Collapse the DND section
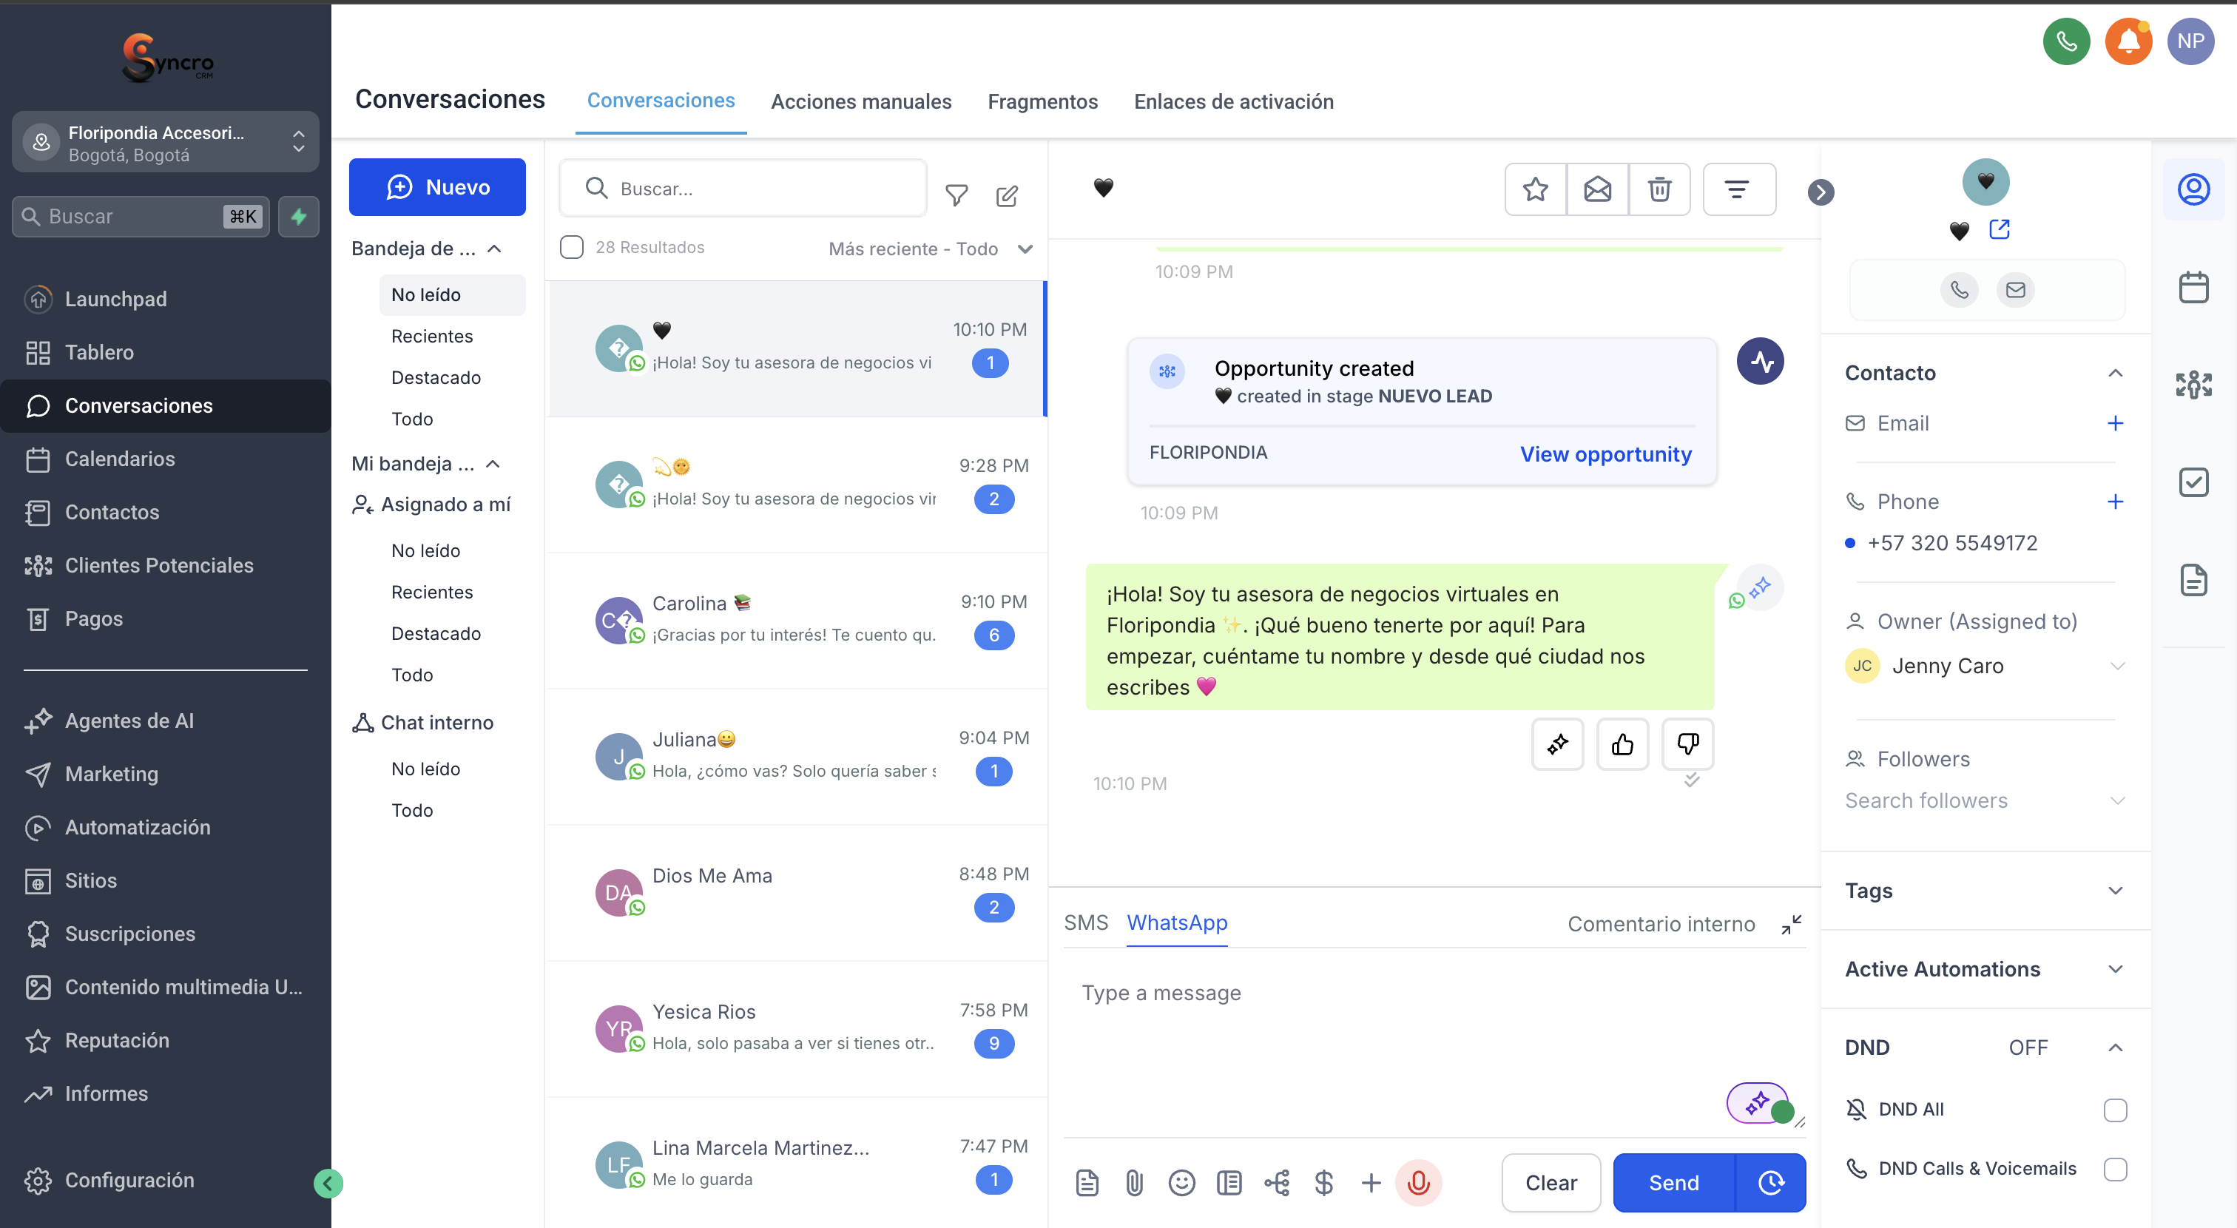The width and height of the screenshot is (2237, 1228). pos(2114,1047)
